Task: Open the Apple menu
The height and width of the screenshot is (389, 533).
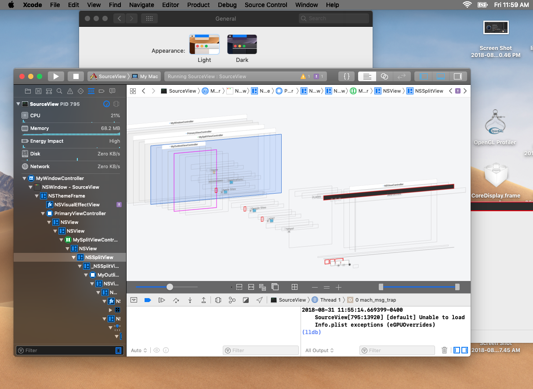Action: coord(11,5)
